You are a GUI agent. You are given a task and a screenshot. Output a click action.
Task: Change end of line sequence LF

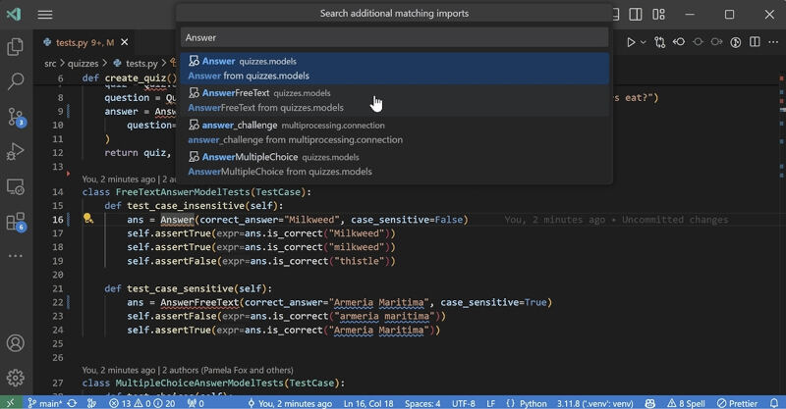click(x=490, y=403)
